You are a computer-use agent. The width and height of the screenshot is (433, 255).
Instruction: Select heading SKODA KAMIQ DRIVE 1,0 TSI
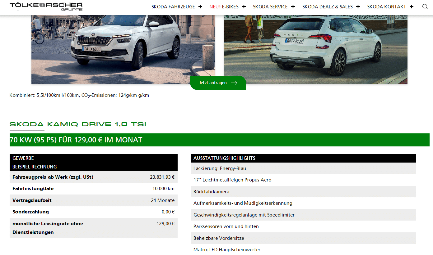click(78, 124)
